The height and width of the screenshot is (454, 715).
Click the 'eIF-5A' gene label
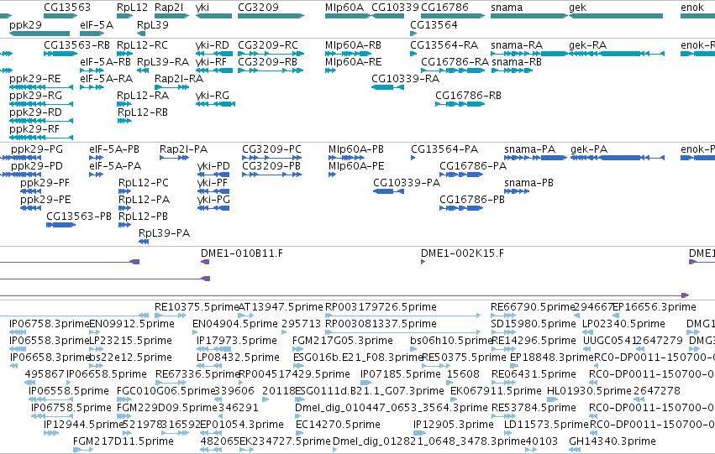tap(97, 24)
